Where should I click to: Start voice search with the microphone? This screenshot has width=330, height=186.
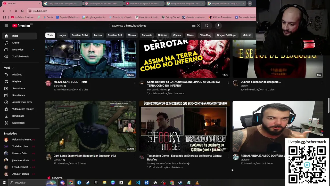pyautogui.click(x=218, y=26)
